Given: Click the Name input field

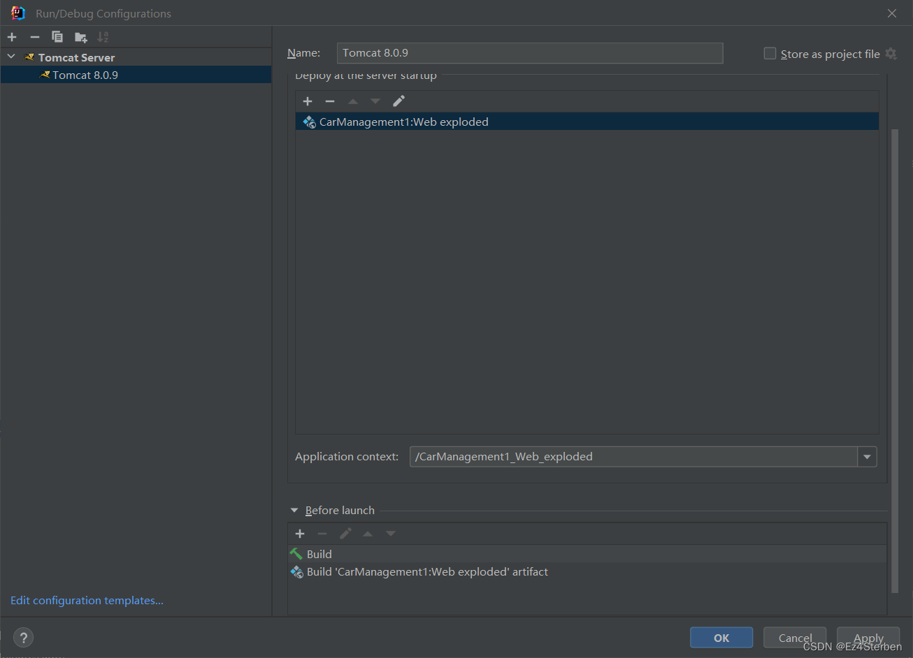Looking at the screenshot, I should (530, 53).
